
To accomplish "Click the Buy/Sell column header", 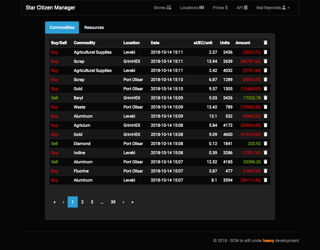I will [59, 43].
